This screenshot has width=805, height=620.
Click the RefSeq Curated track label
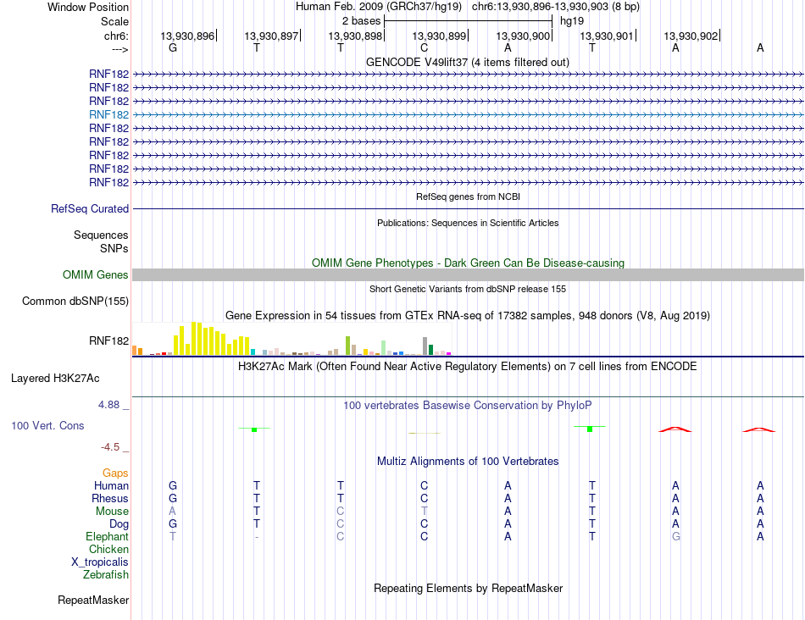[89, 209]
